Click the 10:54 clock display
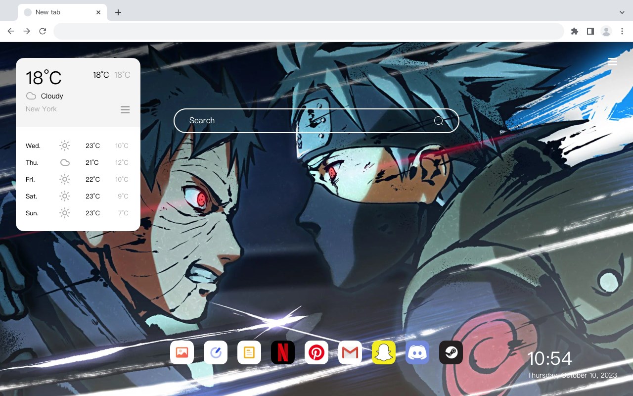Viewport: 633px width, 396px height. pyautogui.click(x=550, y=358)
